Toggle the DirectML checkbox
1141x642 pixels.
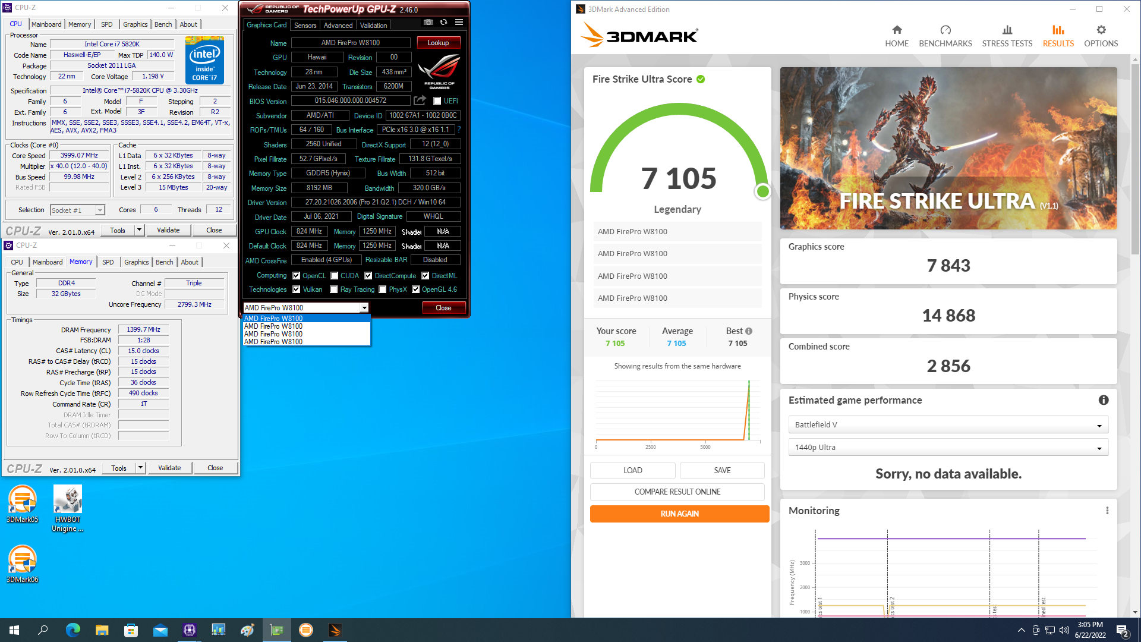[425, 276]
